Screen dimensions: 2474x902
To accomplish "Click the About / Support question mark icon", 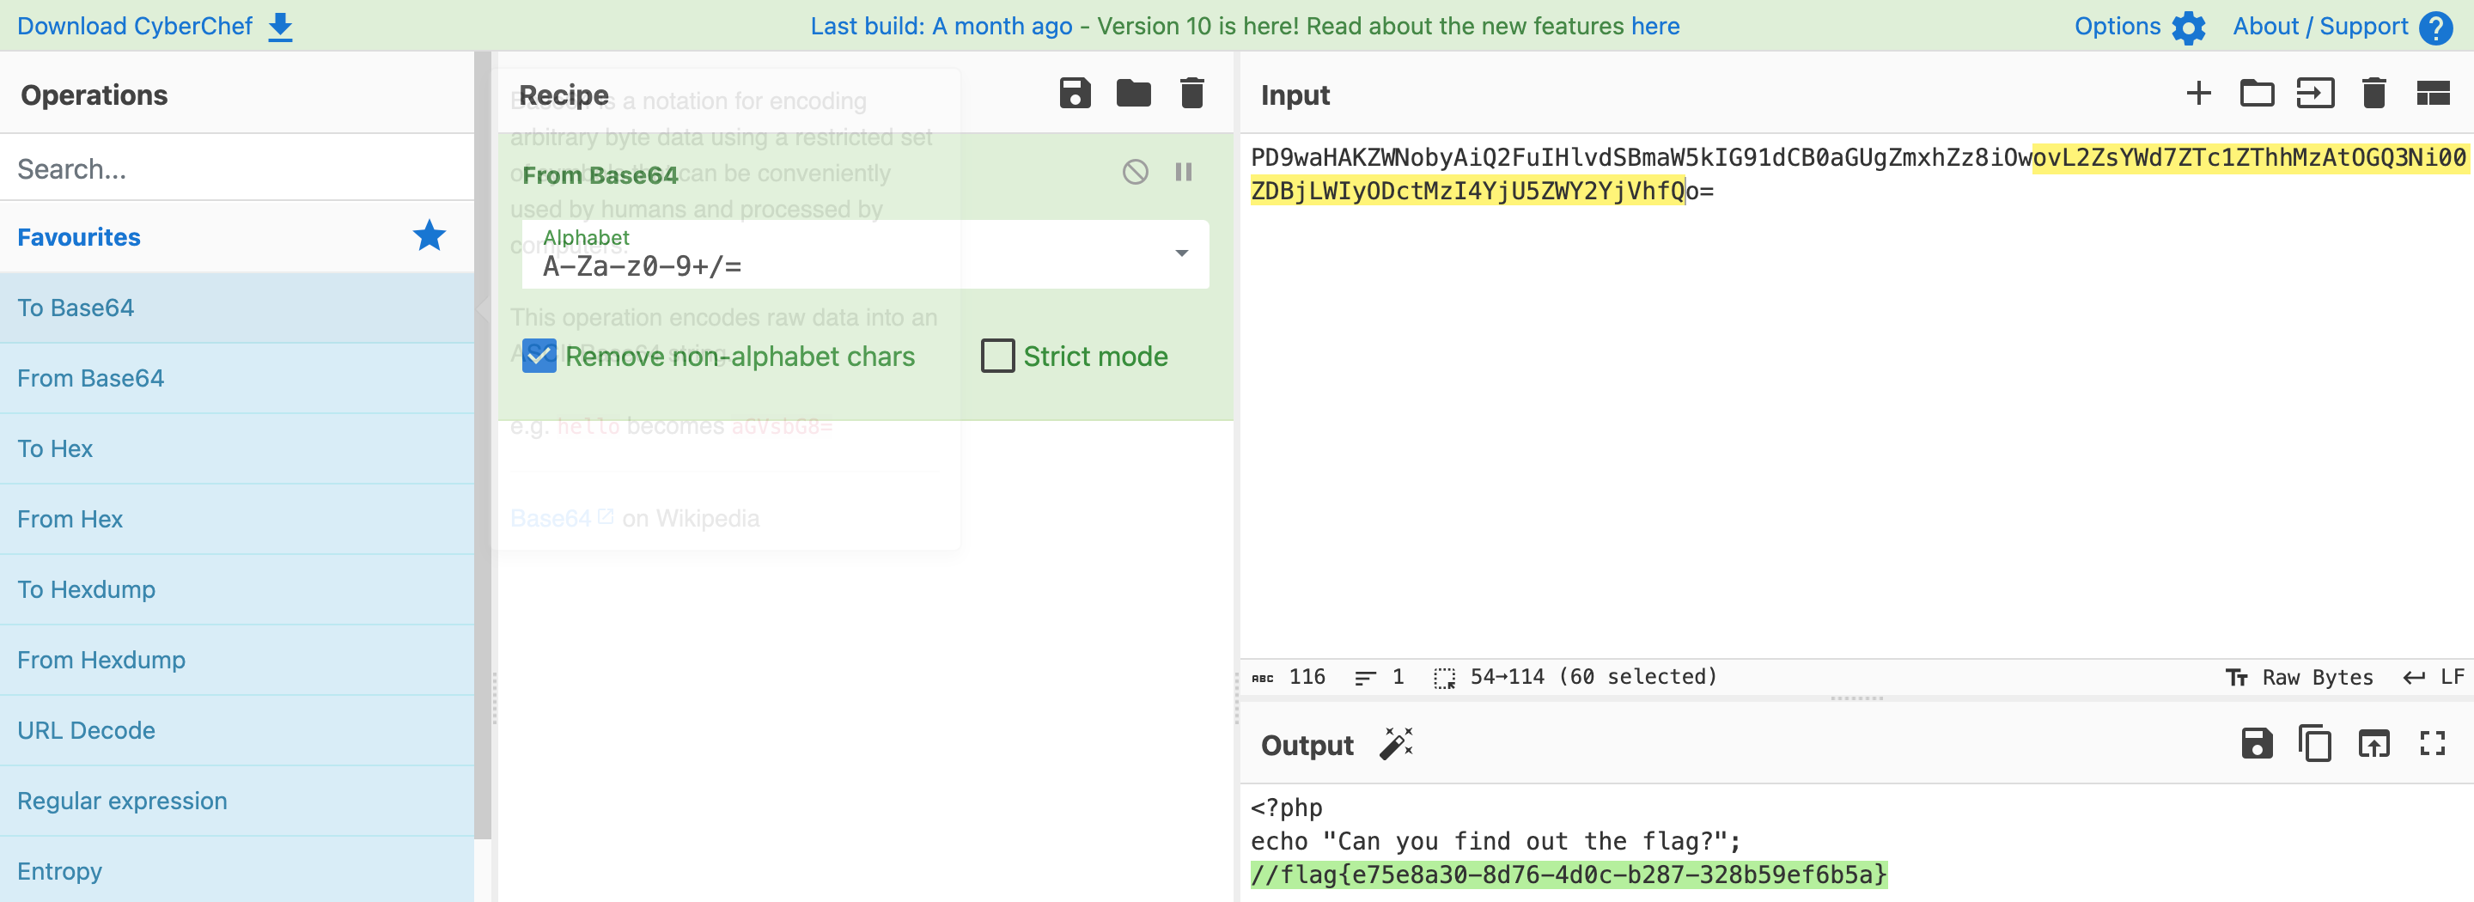I will 2435,27.
